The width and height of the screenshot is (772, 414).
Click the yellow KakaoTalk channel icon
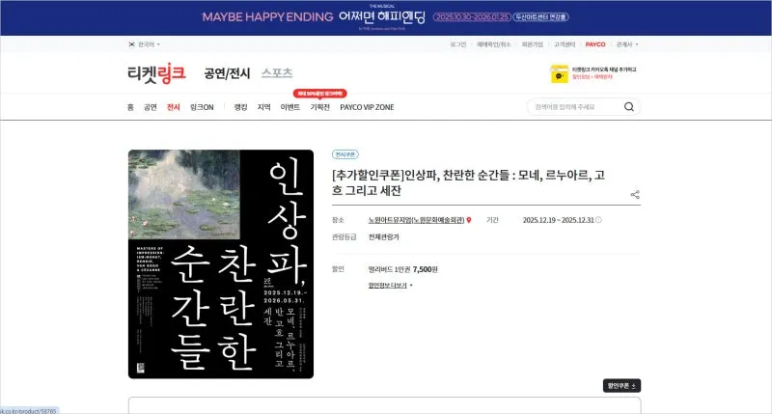pos(558,73)
